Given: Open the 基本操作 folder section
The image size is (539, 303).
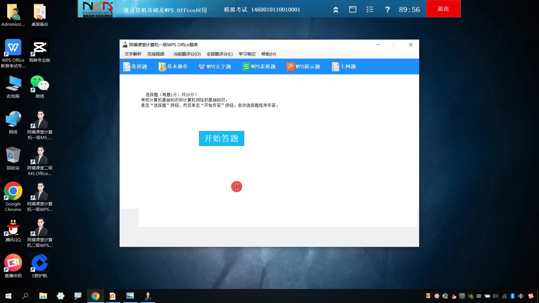Looking at the screenshot, I should [173, 66].
